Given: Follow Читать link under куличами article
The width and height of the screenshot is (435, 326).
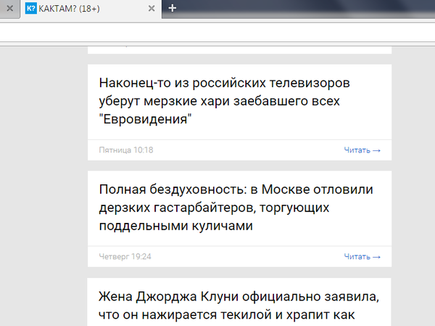Looking at the screenshot, I should (362, 256).
